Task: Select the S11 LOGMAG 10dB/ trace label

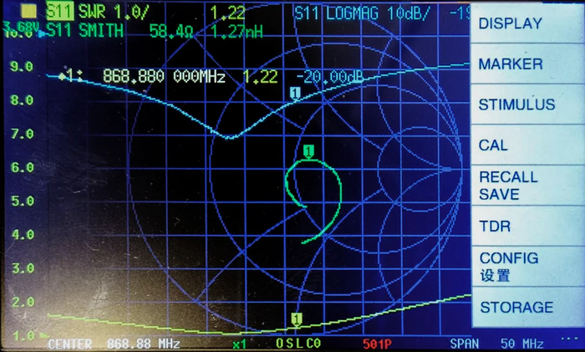Action: click(x=362, y=14)
